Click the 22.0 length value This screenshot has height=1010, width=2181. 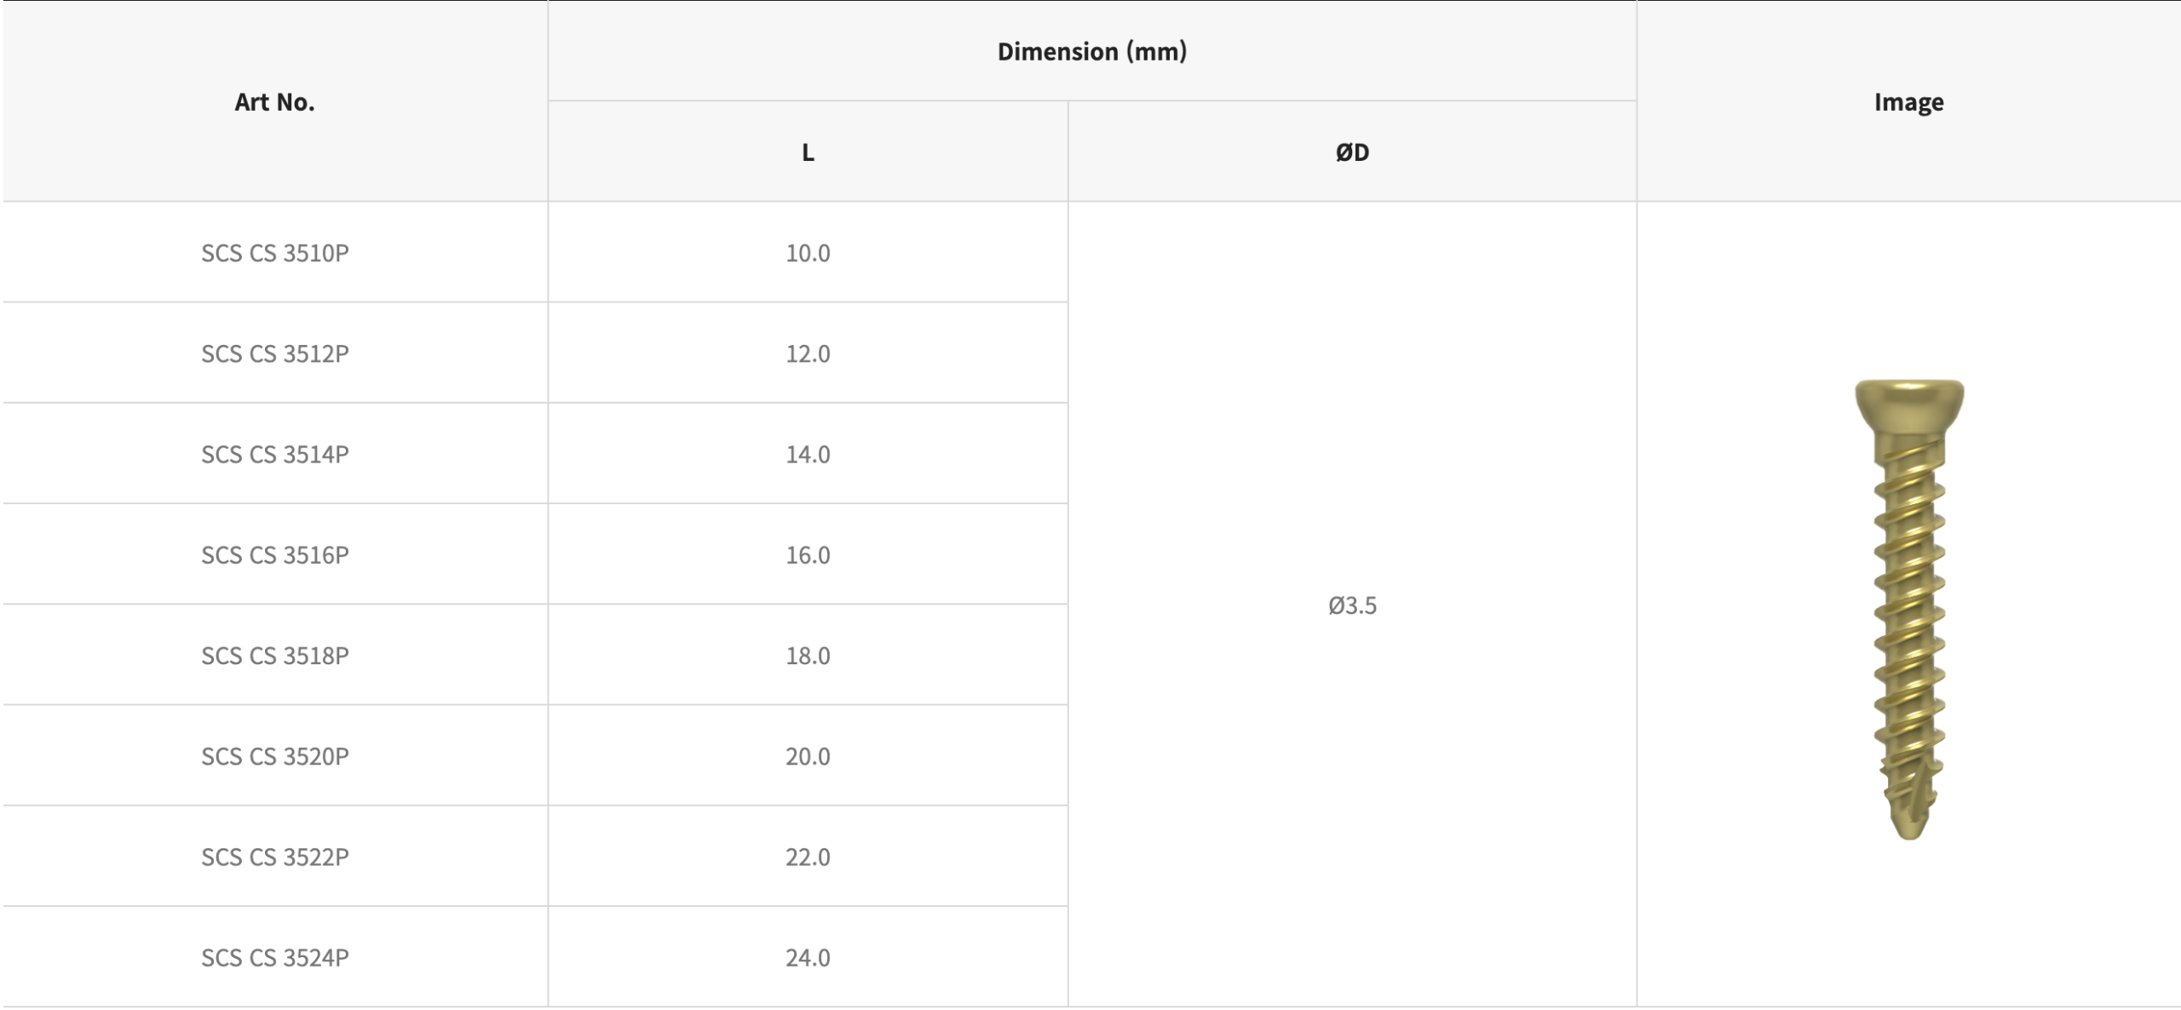pos(808,856)
